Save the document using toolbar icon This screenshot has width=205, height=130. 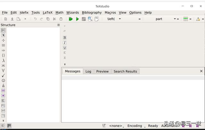[19, 19]
